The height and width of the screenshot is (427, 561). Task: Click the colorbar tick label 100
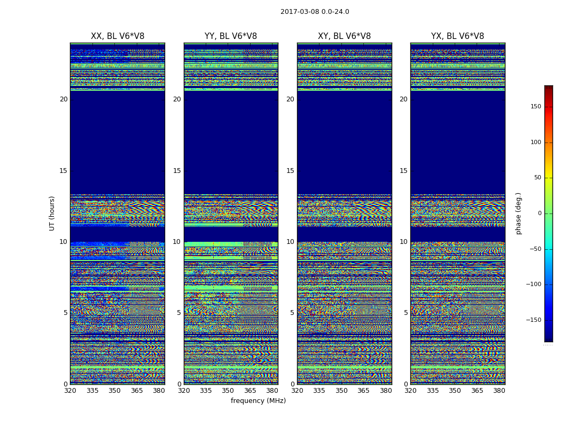point(535,142)
